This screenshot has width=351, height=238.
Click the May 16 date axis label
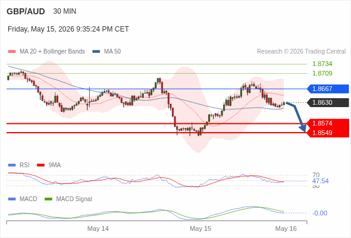pyautogui.click(x=286, y=228)
